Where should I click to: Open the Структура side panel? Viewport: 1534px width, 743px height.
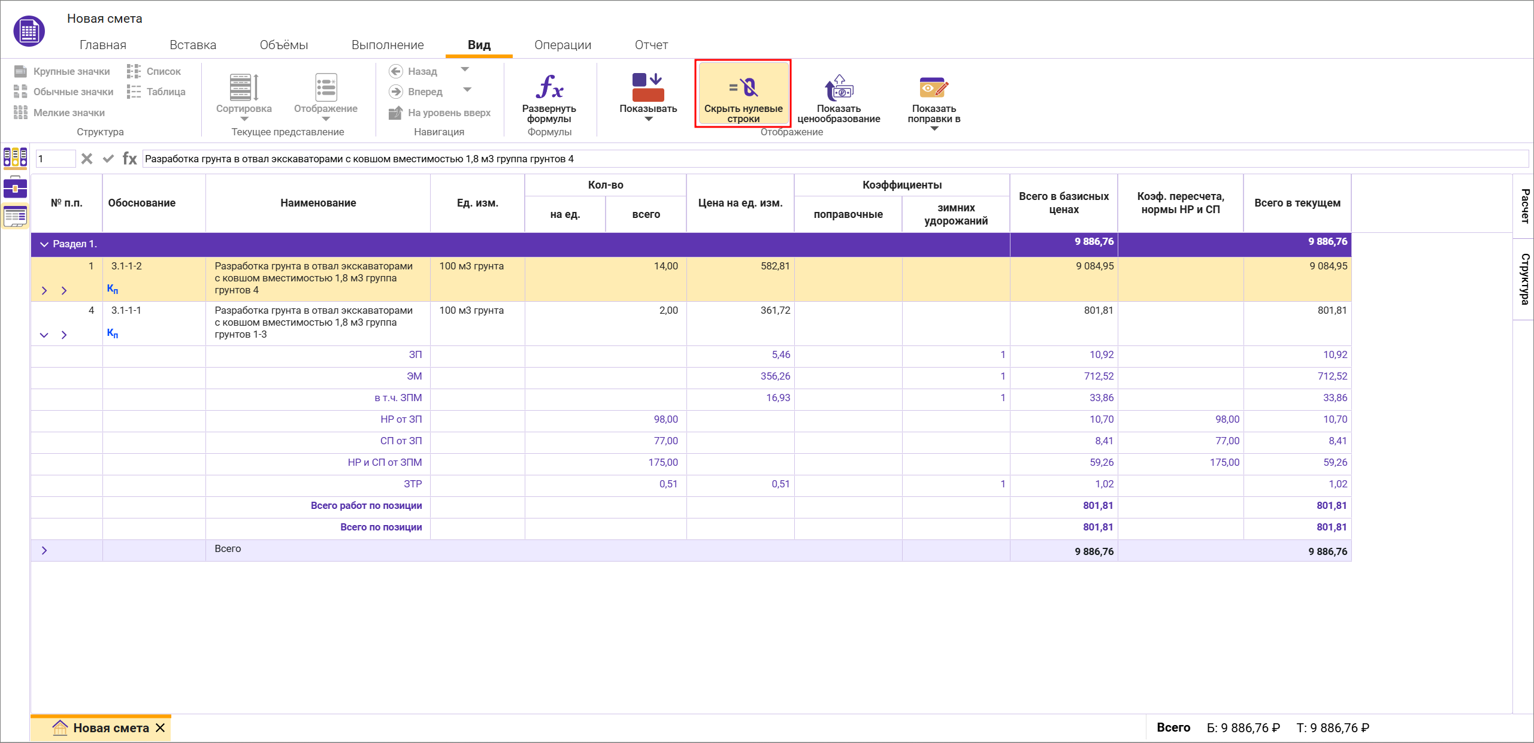pos(1524,279)
